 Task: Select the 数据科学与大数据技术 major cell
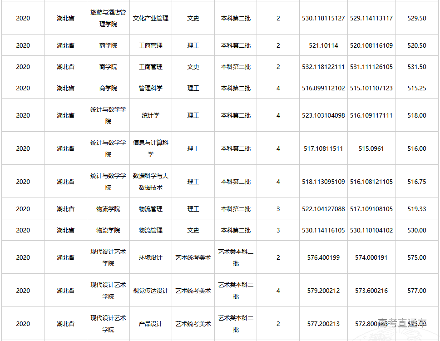coord(151,181)
